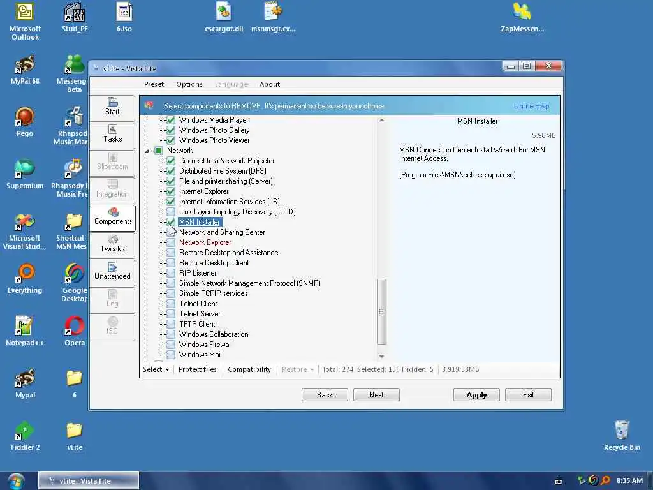Viewport: 653px width, 490px height.
Task: Check Remote Desktop Client component
Action: [x=171, y=263]
